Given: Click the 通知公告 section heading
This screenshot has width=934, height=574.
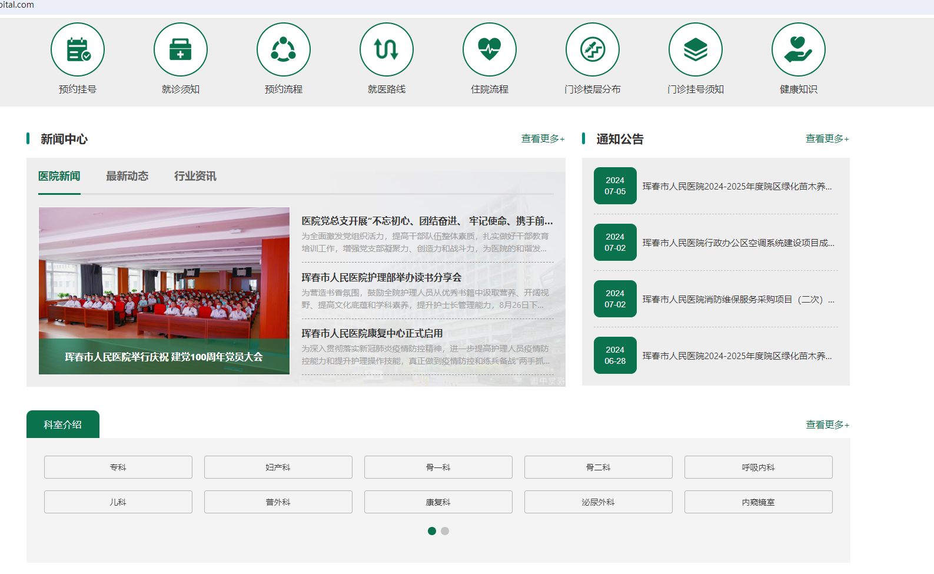Looking at the screenshot, I should (x=620, y=139).
